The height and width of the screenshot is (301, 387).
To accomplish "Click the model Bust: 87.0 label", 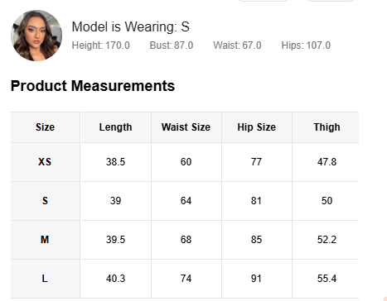I will coord(172,45).
